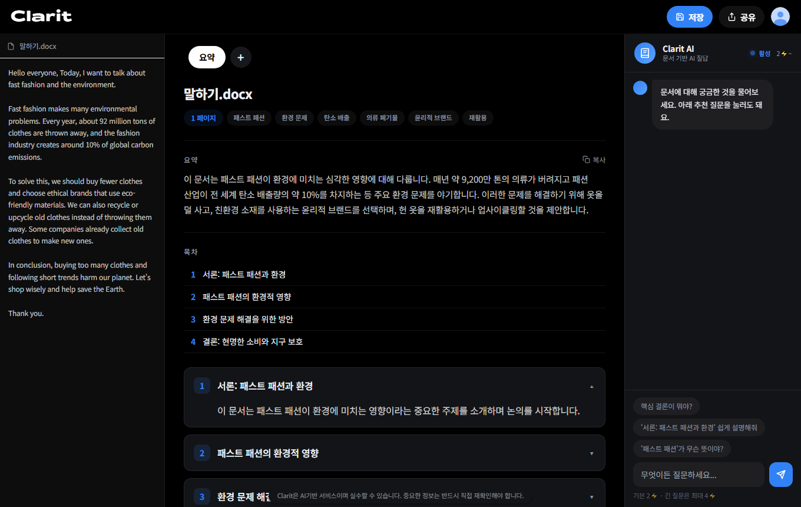Screen dimensions: 801x507
Task: Select the 윤리적 브랜드 keyword tag
Action: 433,118
